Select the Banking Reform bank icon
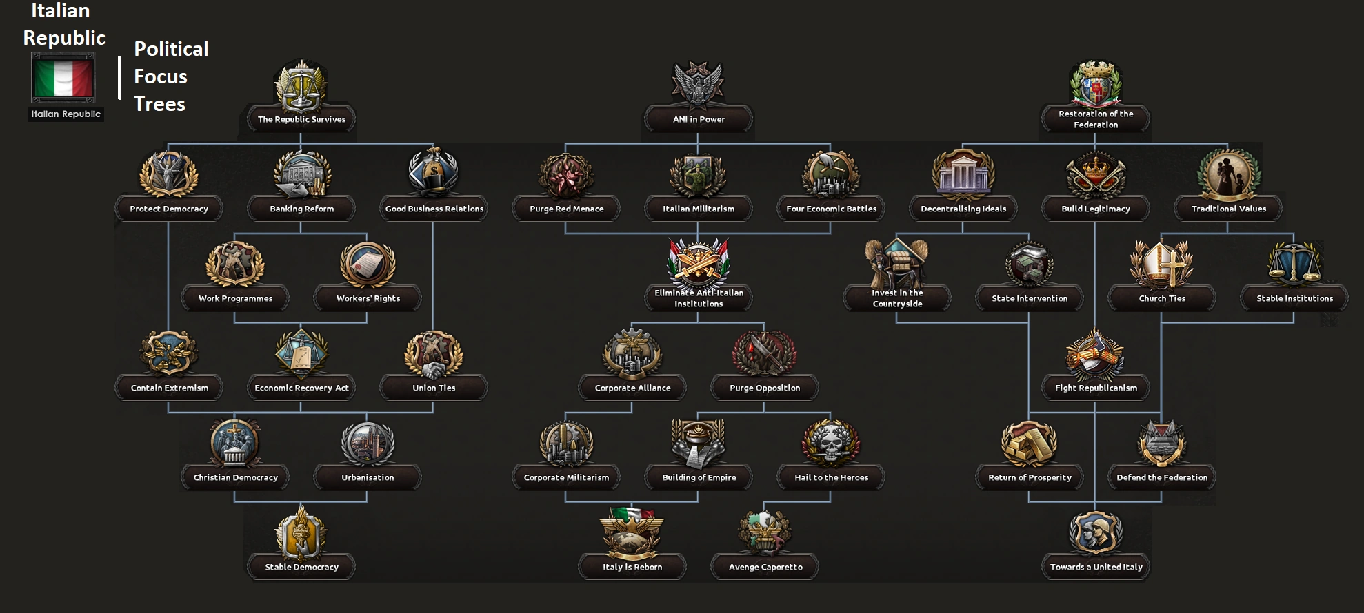1364x613 pixels. (x=302, y=174)
